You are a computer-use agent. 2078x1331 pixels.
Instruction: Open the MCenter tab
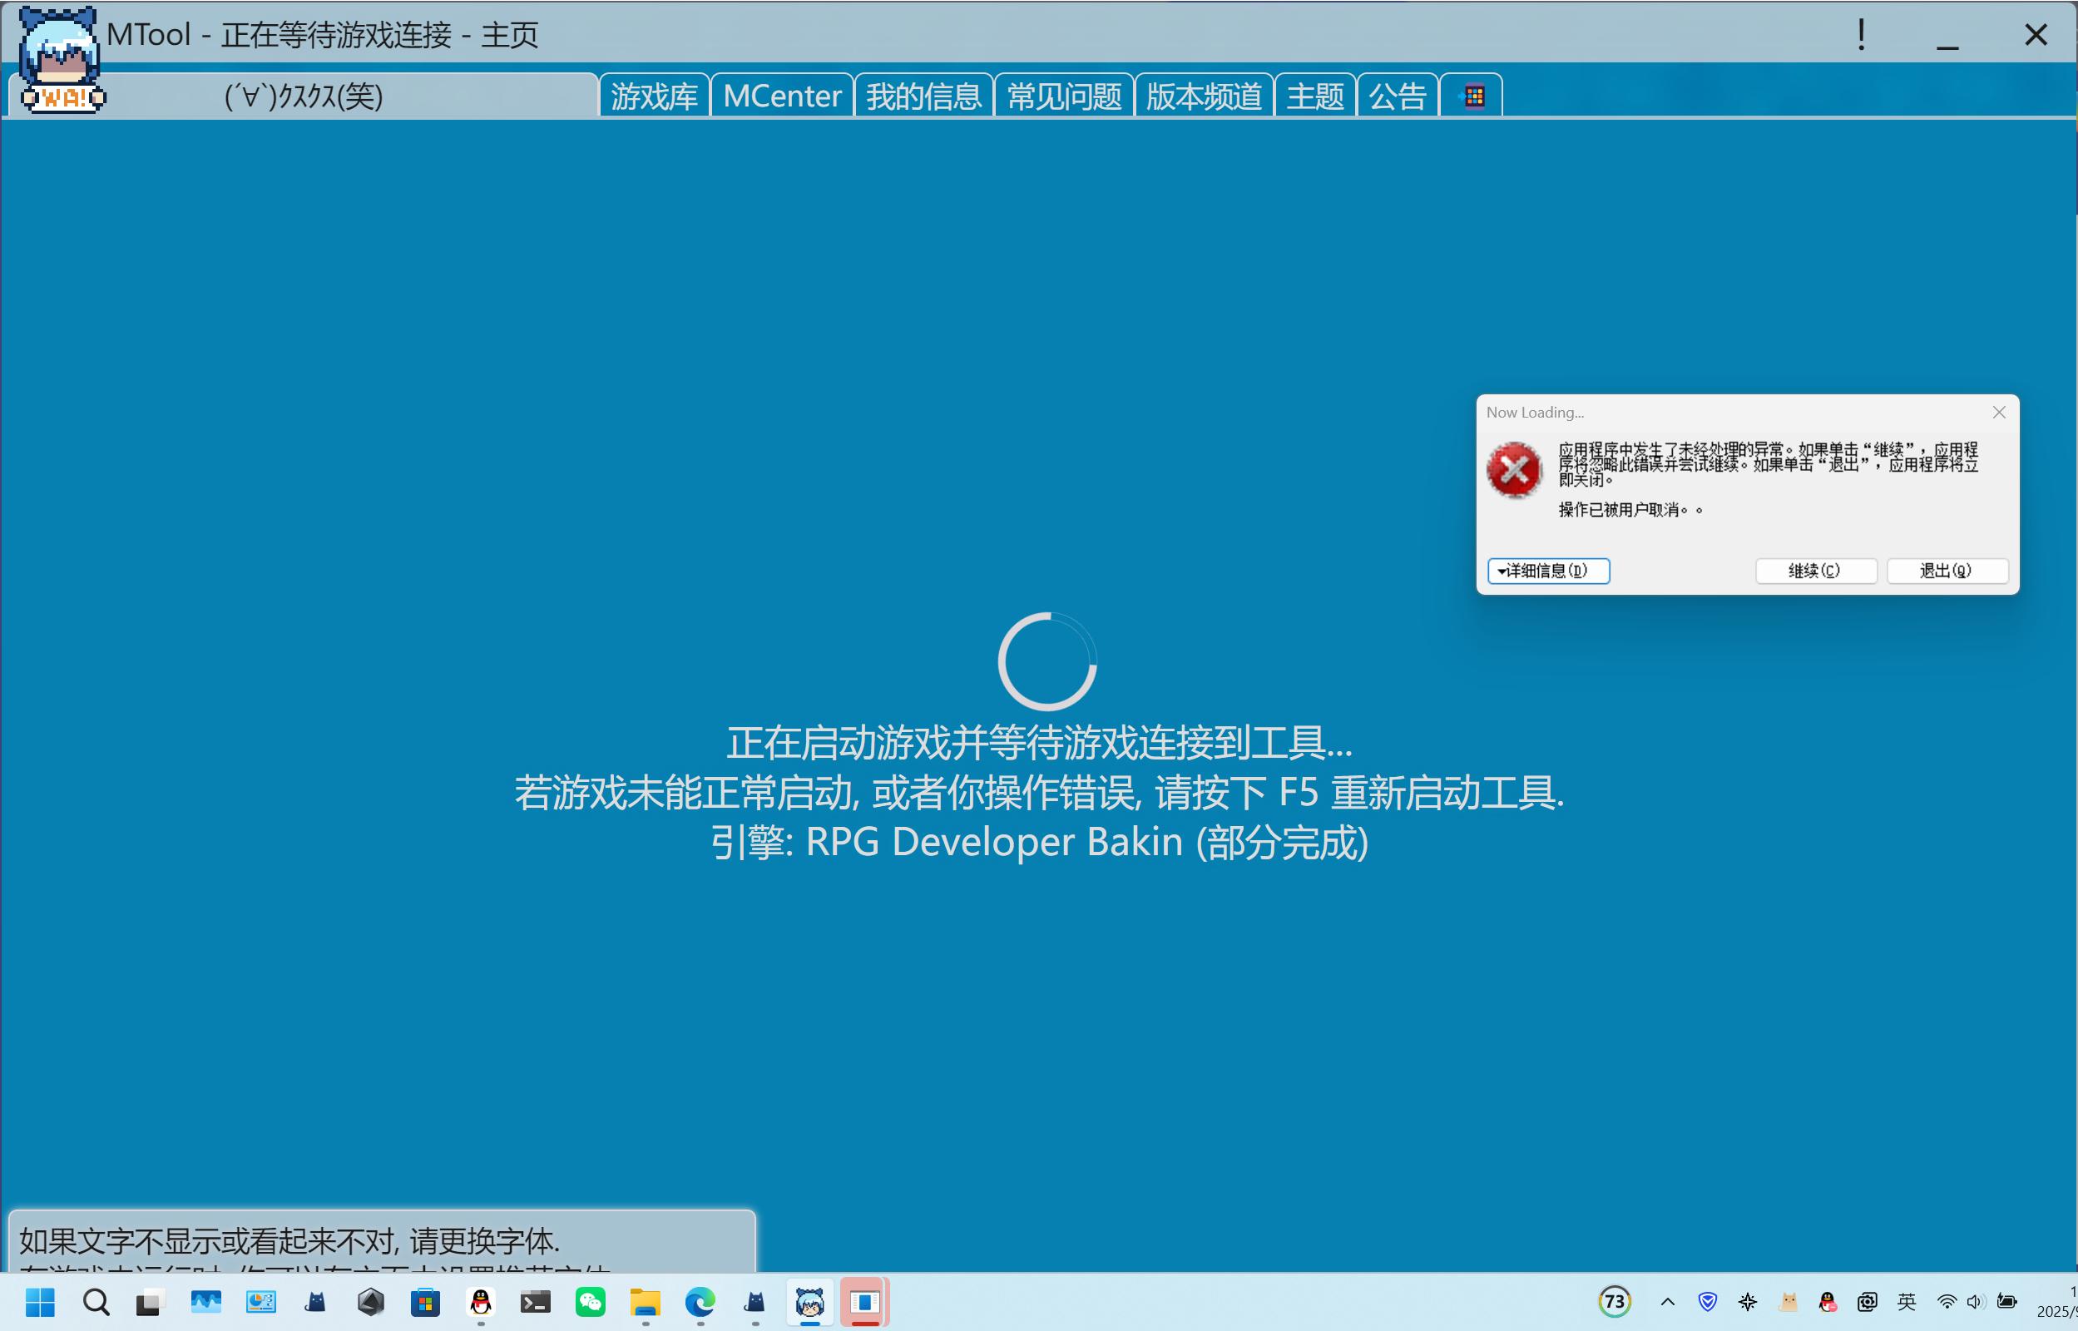click(782, 96)
